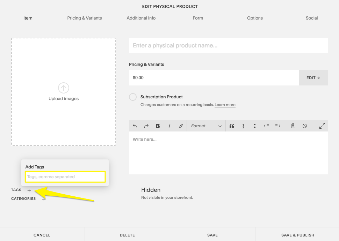The height and width of the screenshot is (241, 339).
Task: Apply blockquote formatting with the quote icon
Action: click(x=231, y=126)
